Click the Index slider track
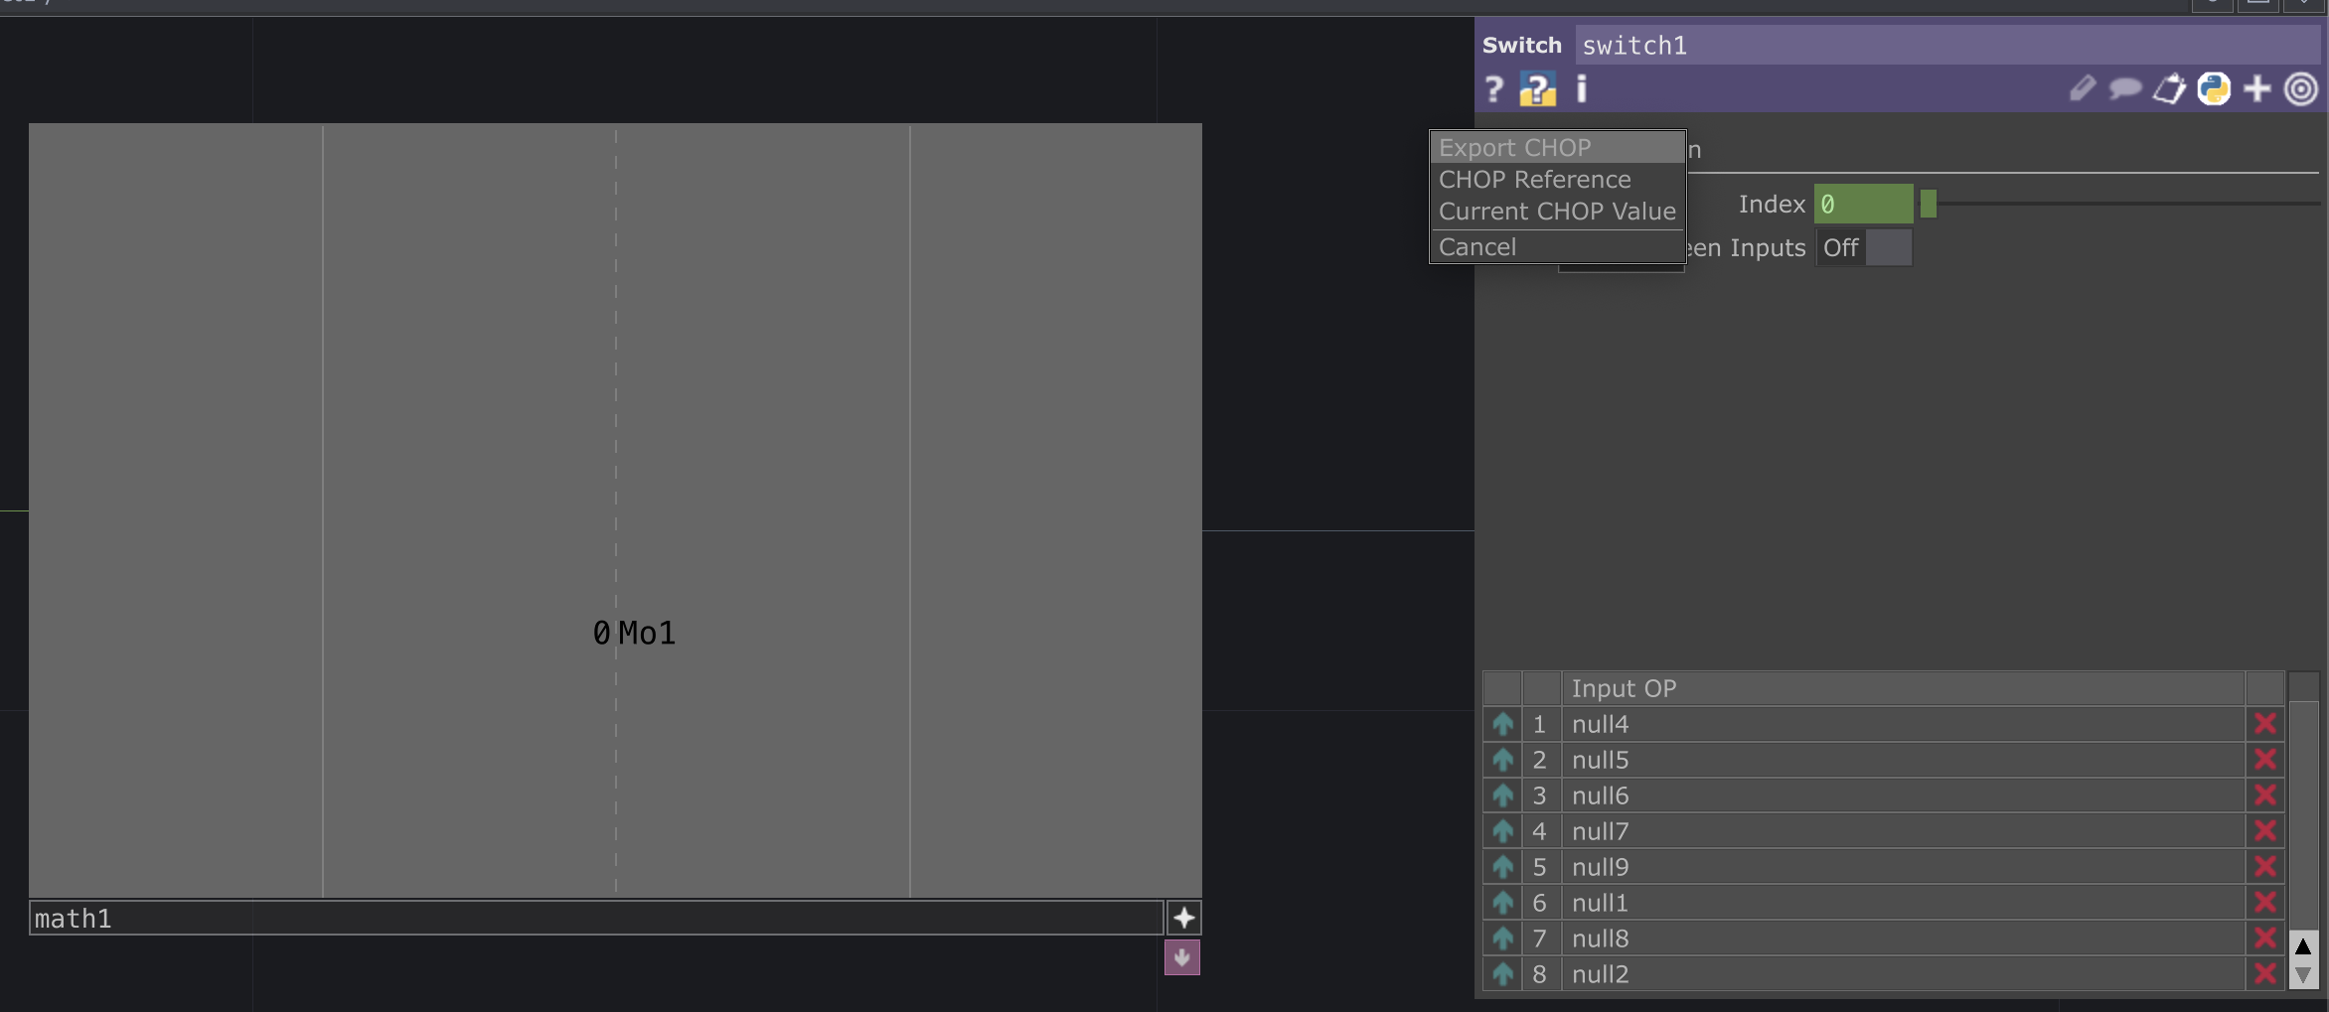 coord(2120,204)
